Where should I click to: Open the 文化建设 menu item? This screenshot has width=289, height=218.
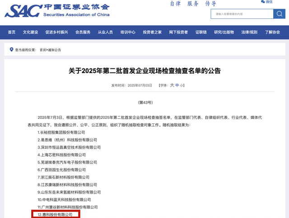(30, 32)
